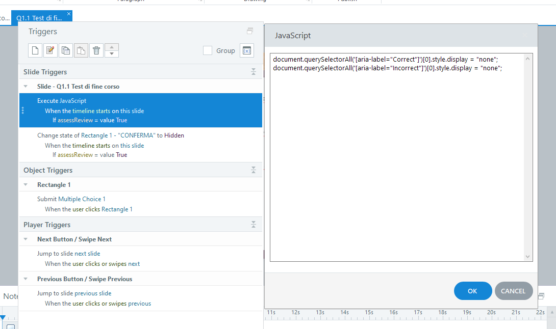
Task: Switch to Q1.1 Test di fine corso tab
Action: (x=39, y=18)
